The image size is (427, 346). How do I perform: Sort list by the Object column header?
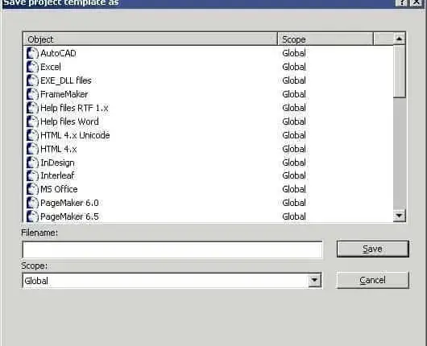click(x=151, y=39)
